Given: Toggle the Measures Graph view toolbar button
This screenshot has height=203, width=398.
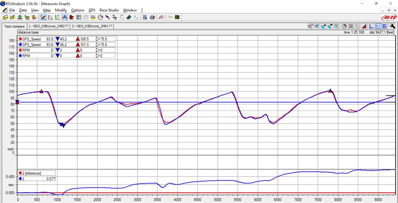Looking at the screenshot, I should pyautogui.click(x=44, y=17).
